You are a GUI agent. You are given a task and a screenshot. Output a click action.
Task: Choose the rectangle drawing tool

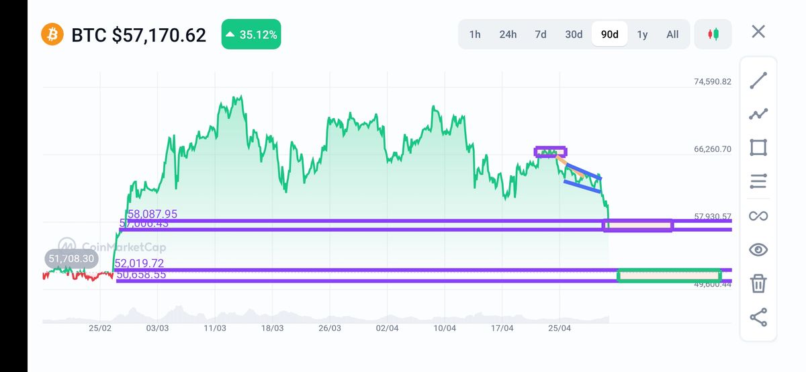point(758,148)
